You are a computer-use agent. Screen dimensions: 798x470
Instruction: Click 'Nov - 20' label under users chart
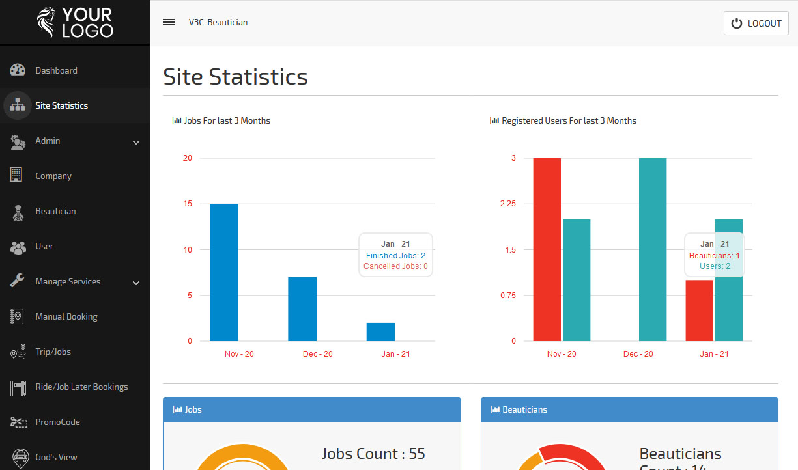coord(562,354)
